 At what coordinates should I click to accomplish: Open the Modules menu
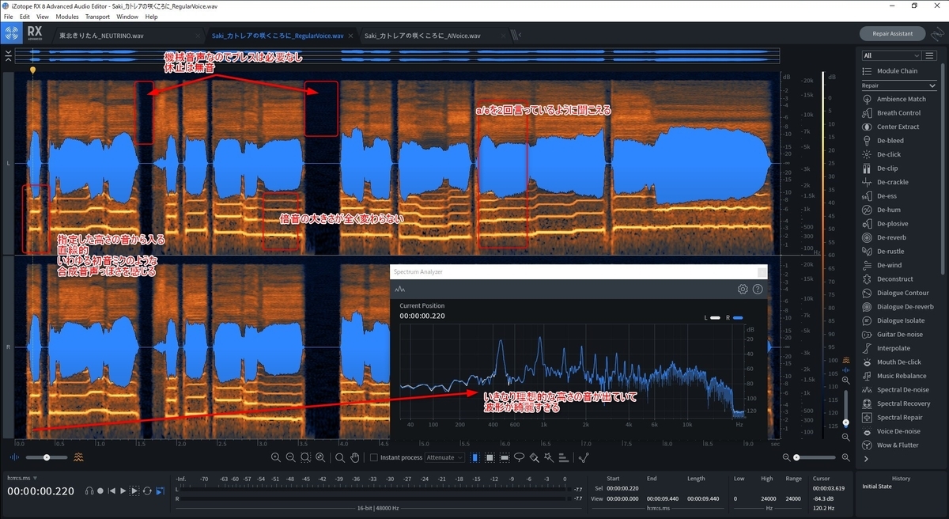(x=67, y=17)
